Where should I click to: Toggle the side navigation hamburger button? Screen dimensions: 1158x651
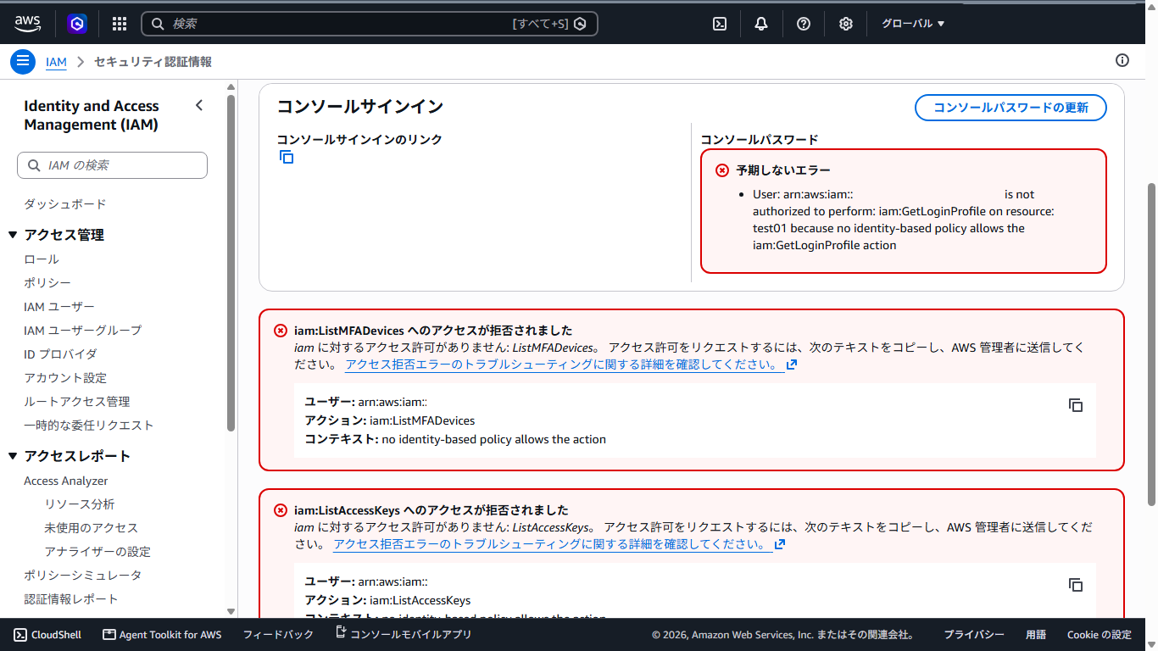(23, 61)
